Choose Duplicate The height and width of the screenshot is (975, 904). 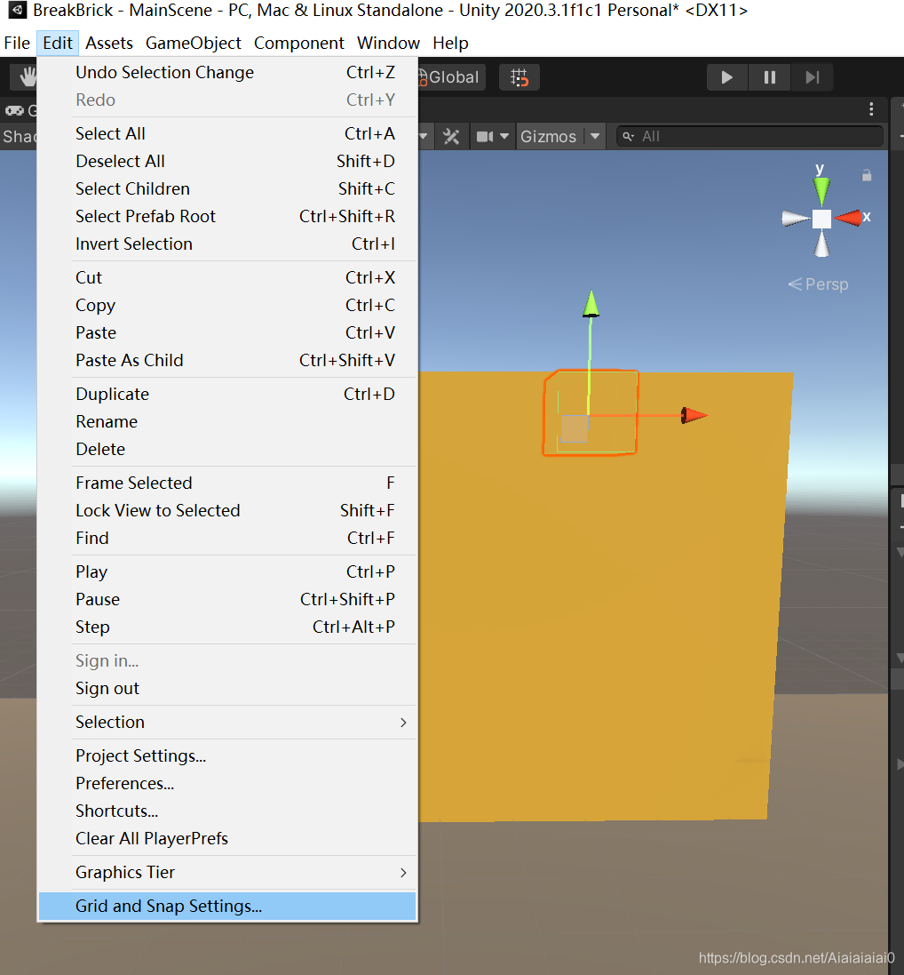[227, 395]
